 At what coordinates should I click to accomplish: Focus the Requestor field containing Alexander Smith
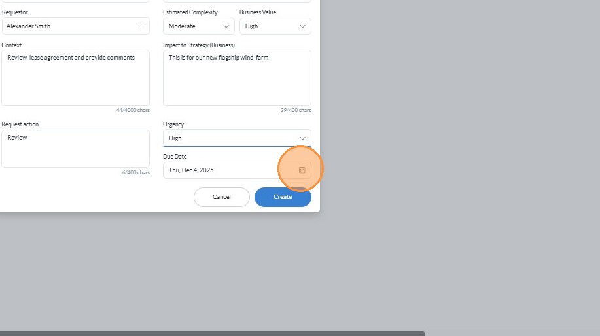tap(69, 26)
